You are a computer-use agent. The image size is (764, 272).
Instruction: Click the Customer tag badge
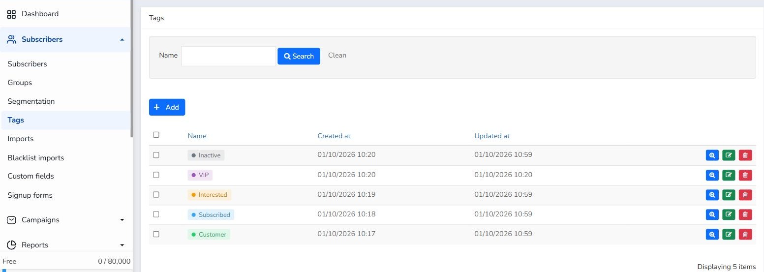tap(209, 235)
